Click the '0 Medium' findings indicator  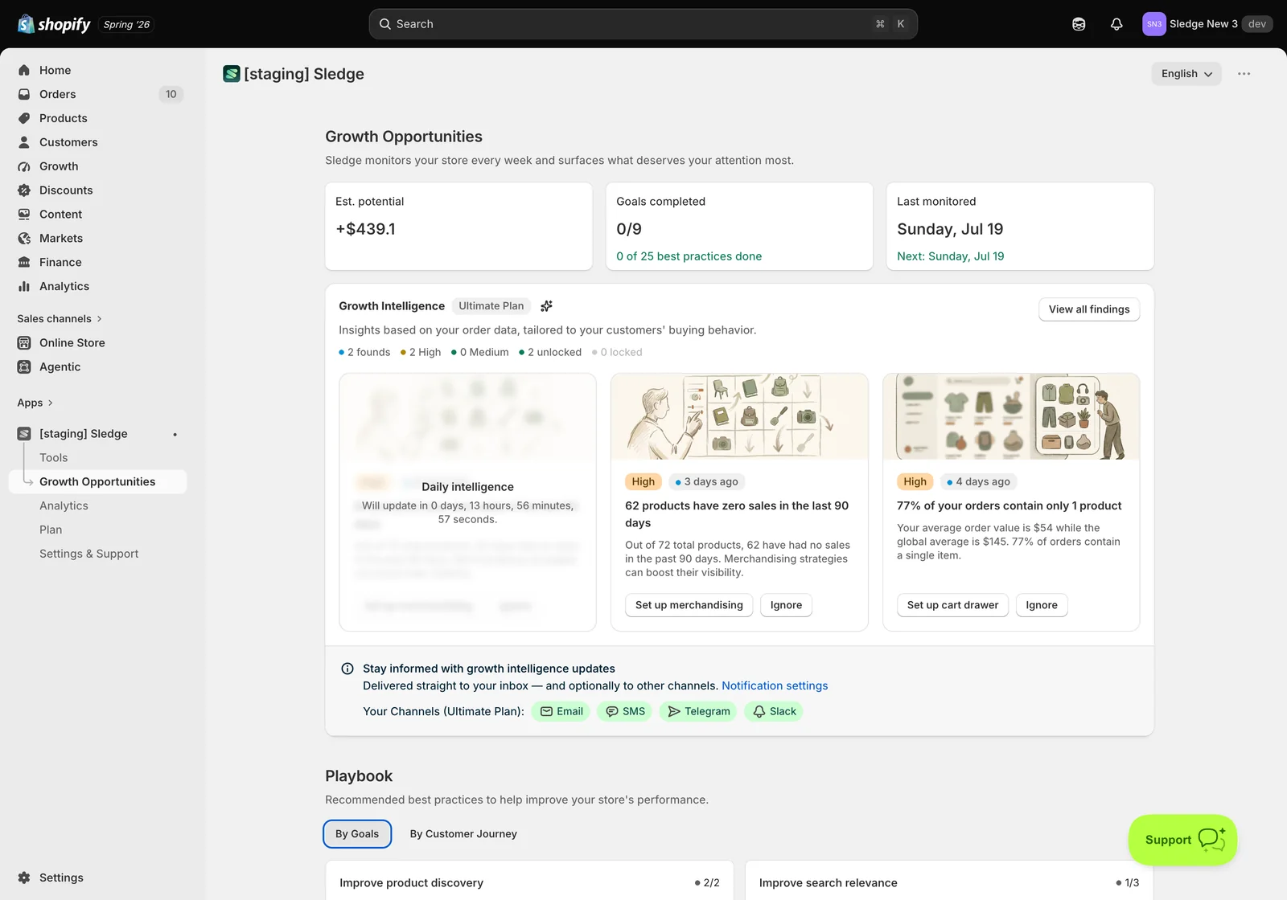(x=480, y=353)
